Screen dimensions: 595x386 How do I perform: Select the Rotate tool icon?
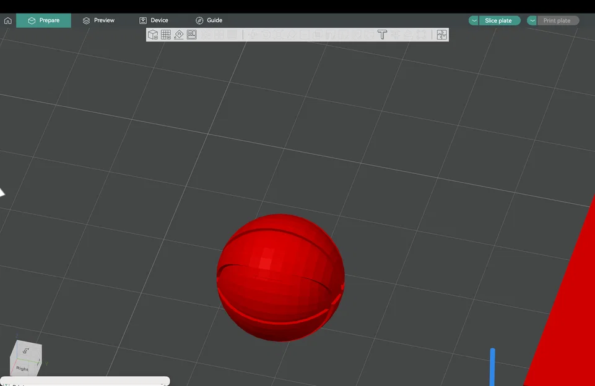pyautogui.click(x=266, y=35)
